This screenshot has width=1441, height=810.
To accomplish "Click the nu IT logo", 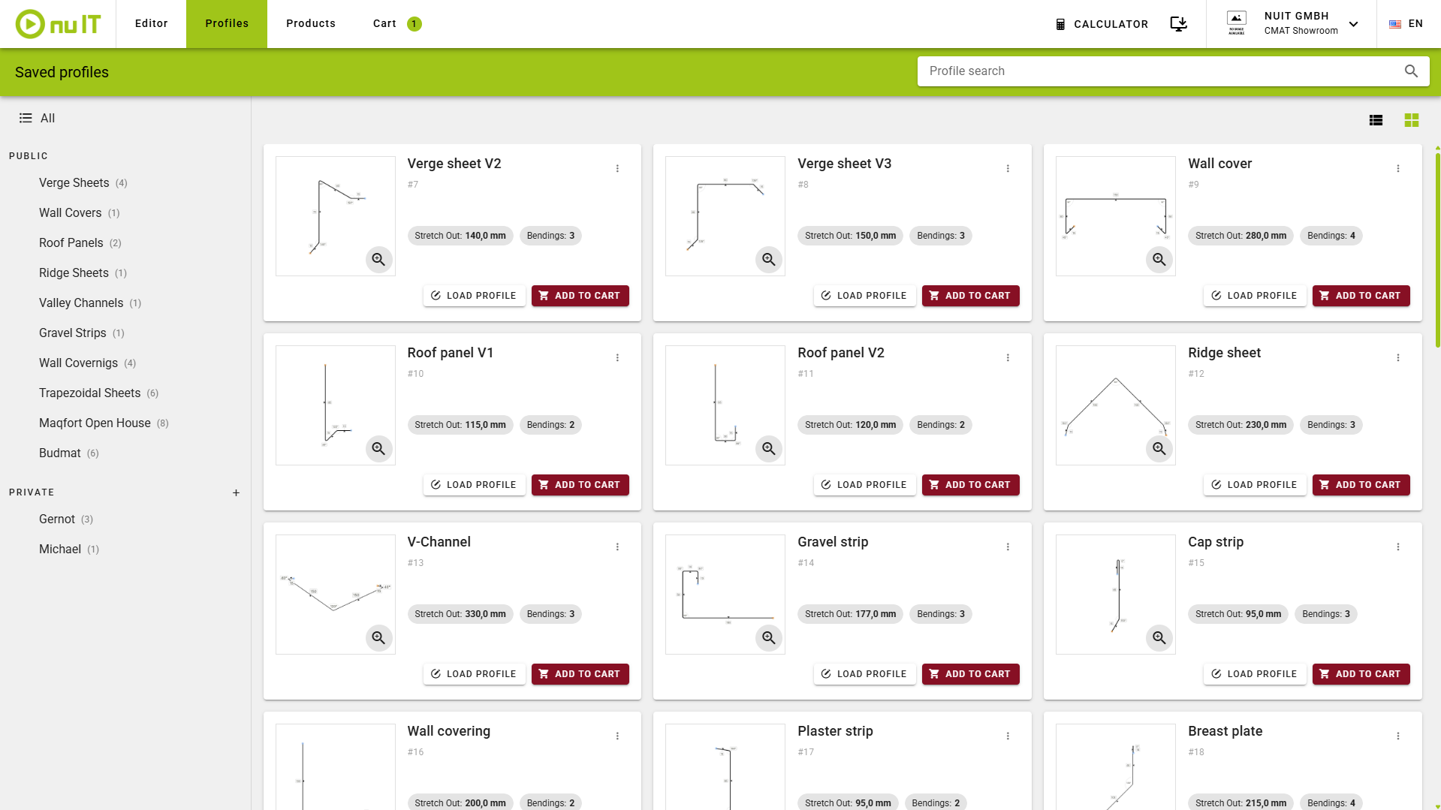I will click(x=58, y=24).
